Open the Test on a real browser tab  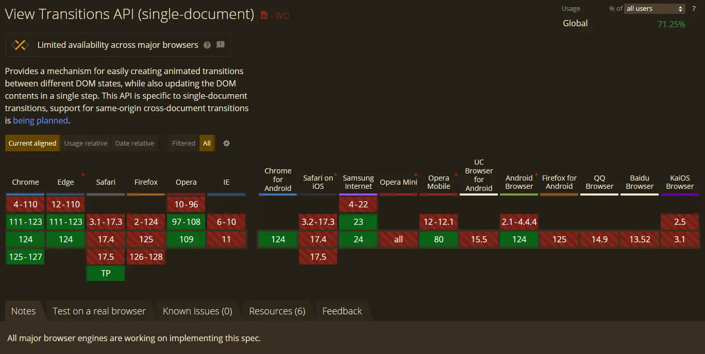pyautogui.click(x=99, y=311)
